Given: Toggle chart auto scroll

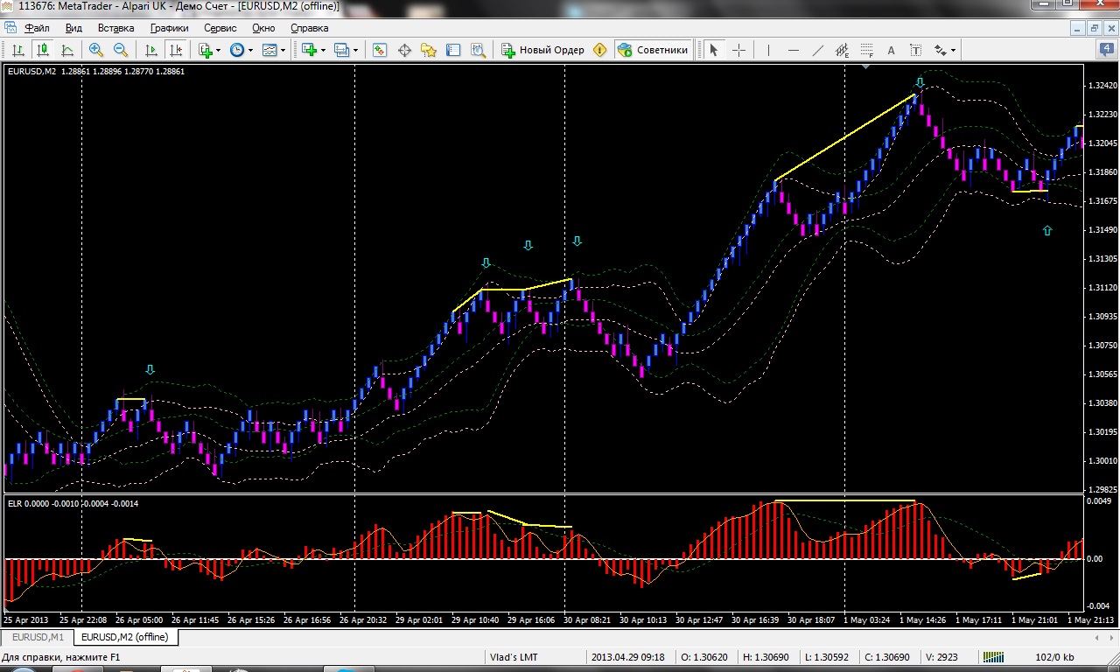Looking at the screenshot, I should pos(150,50).
